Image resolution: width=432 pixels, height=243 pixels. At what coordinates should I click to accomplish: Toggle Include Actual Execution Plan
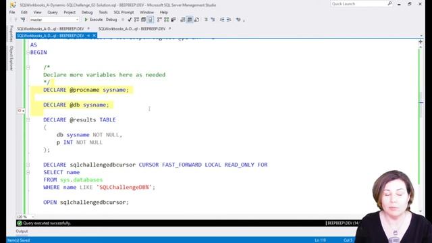tap(159, 20)
